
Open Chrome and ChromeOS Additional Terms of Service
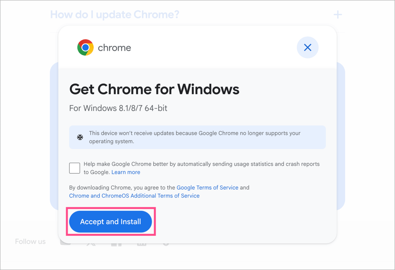pyautogui.click(x=134, y=196)
